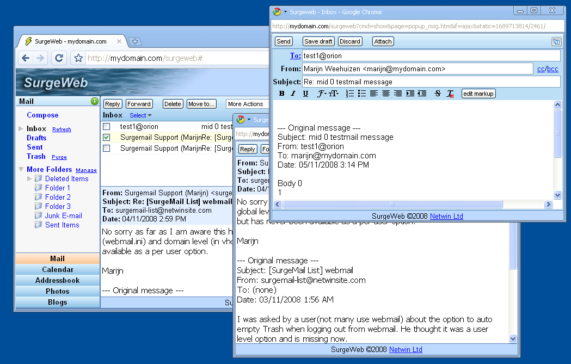Screen dimensions: 571x364
Task: Open the Addressbook section
Action: coord(58,280)
